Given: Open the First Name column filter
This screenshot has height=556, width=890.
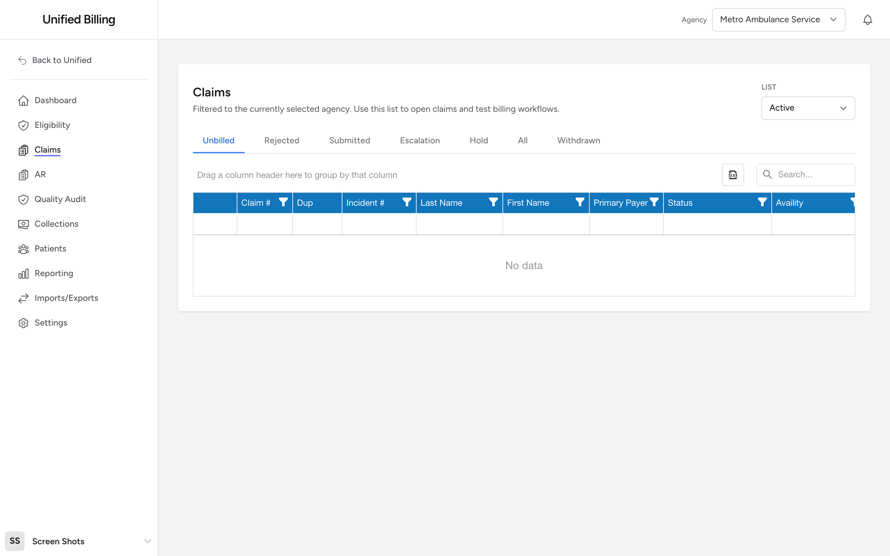Looking at the screenshot, I should tap(580, 202).
